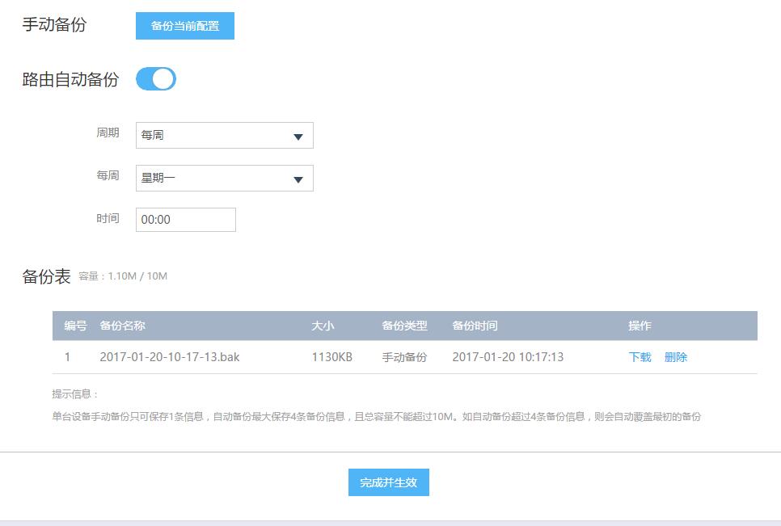Click the 编号 column header
The width and height of the screenshot is (781, 526).
[x=75, y=326]
